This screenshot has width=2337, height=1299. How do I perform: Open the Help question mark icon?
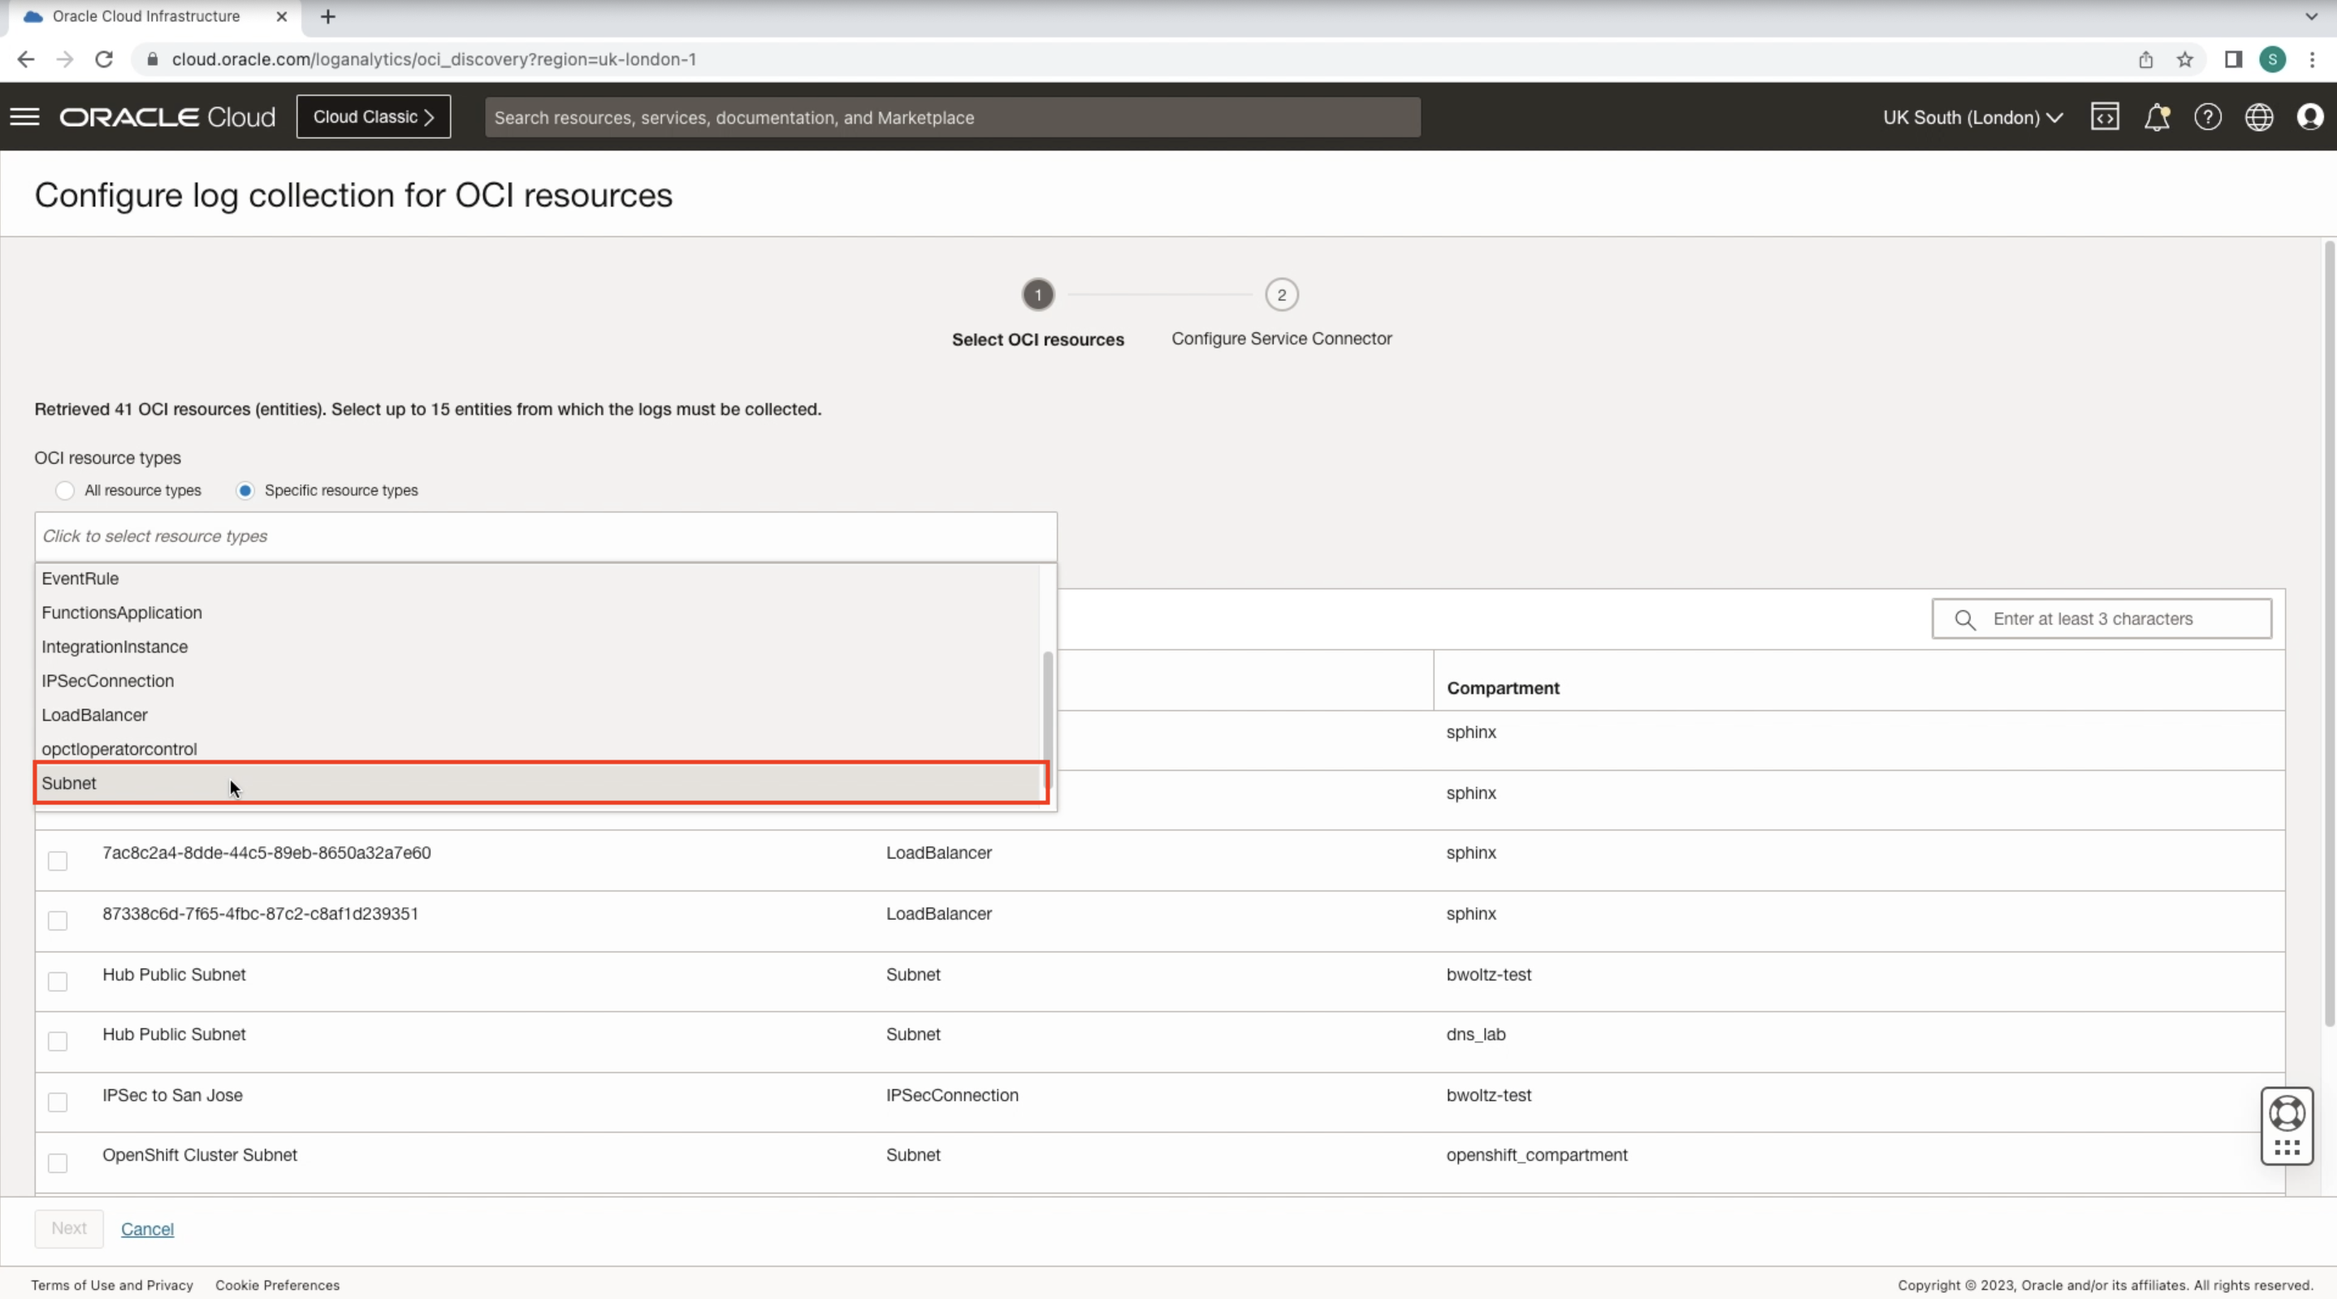[x=2208, y=116]
